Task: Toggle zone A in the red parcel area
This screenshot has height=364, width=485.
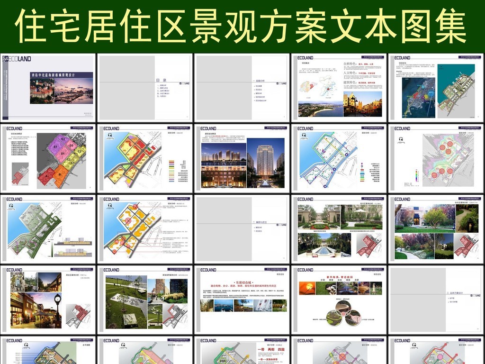Action: coord(46,176)
